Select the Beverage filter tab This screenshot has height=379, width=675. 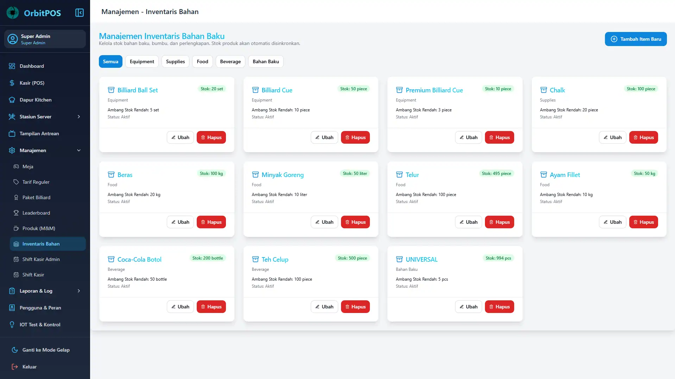coord(230,61)
